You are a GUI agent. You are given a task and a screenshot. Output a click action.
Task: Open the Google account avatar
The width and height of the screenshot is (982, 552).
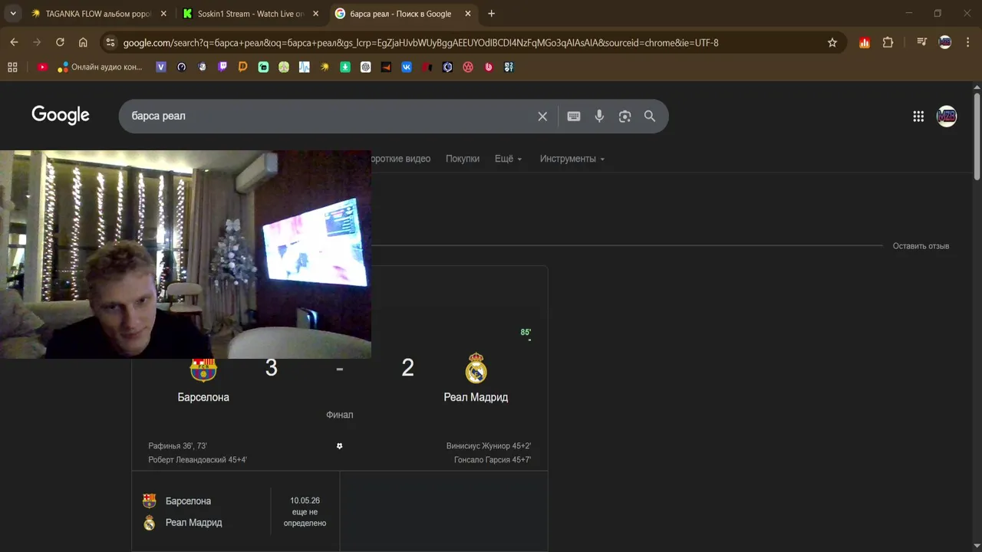pos(947,116)
